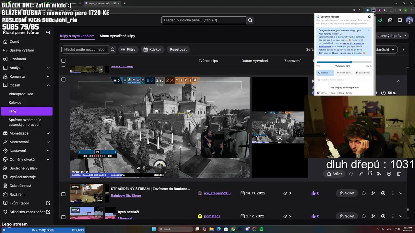Play the large black-and-white clip preview
This screenshot has height=233, width=415.
[160, 127]
